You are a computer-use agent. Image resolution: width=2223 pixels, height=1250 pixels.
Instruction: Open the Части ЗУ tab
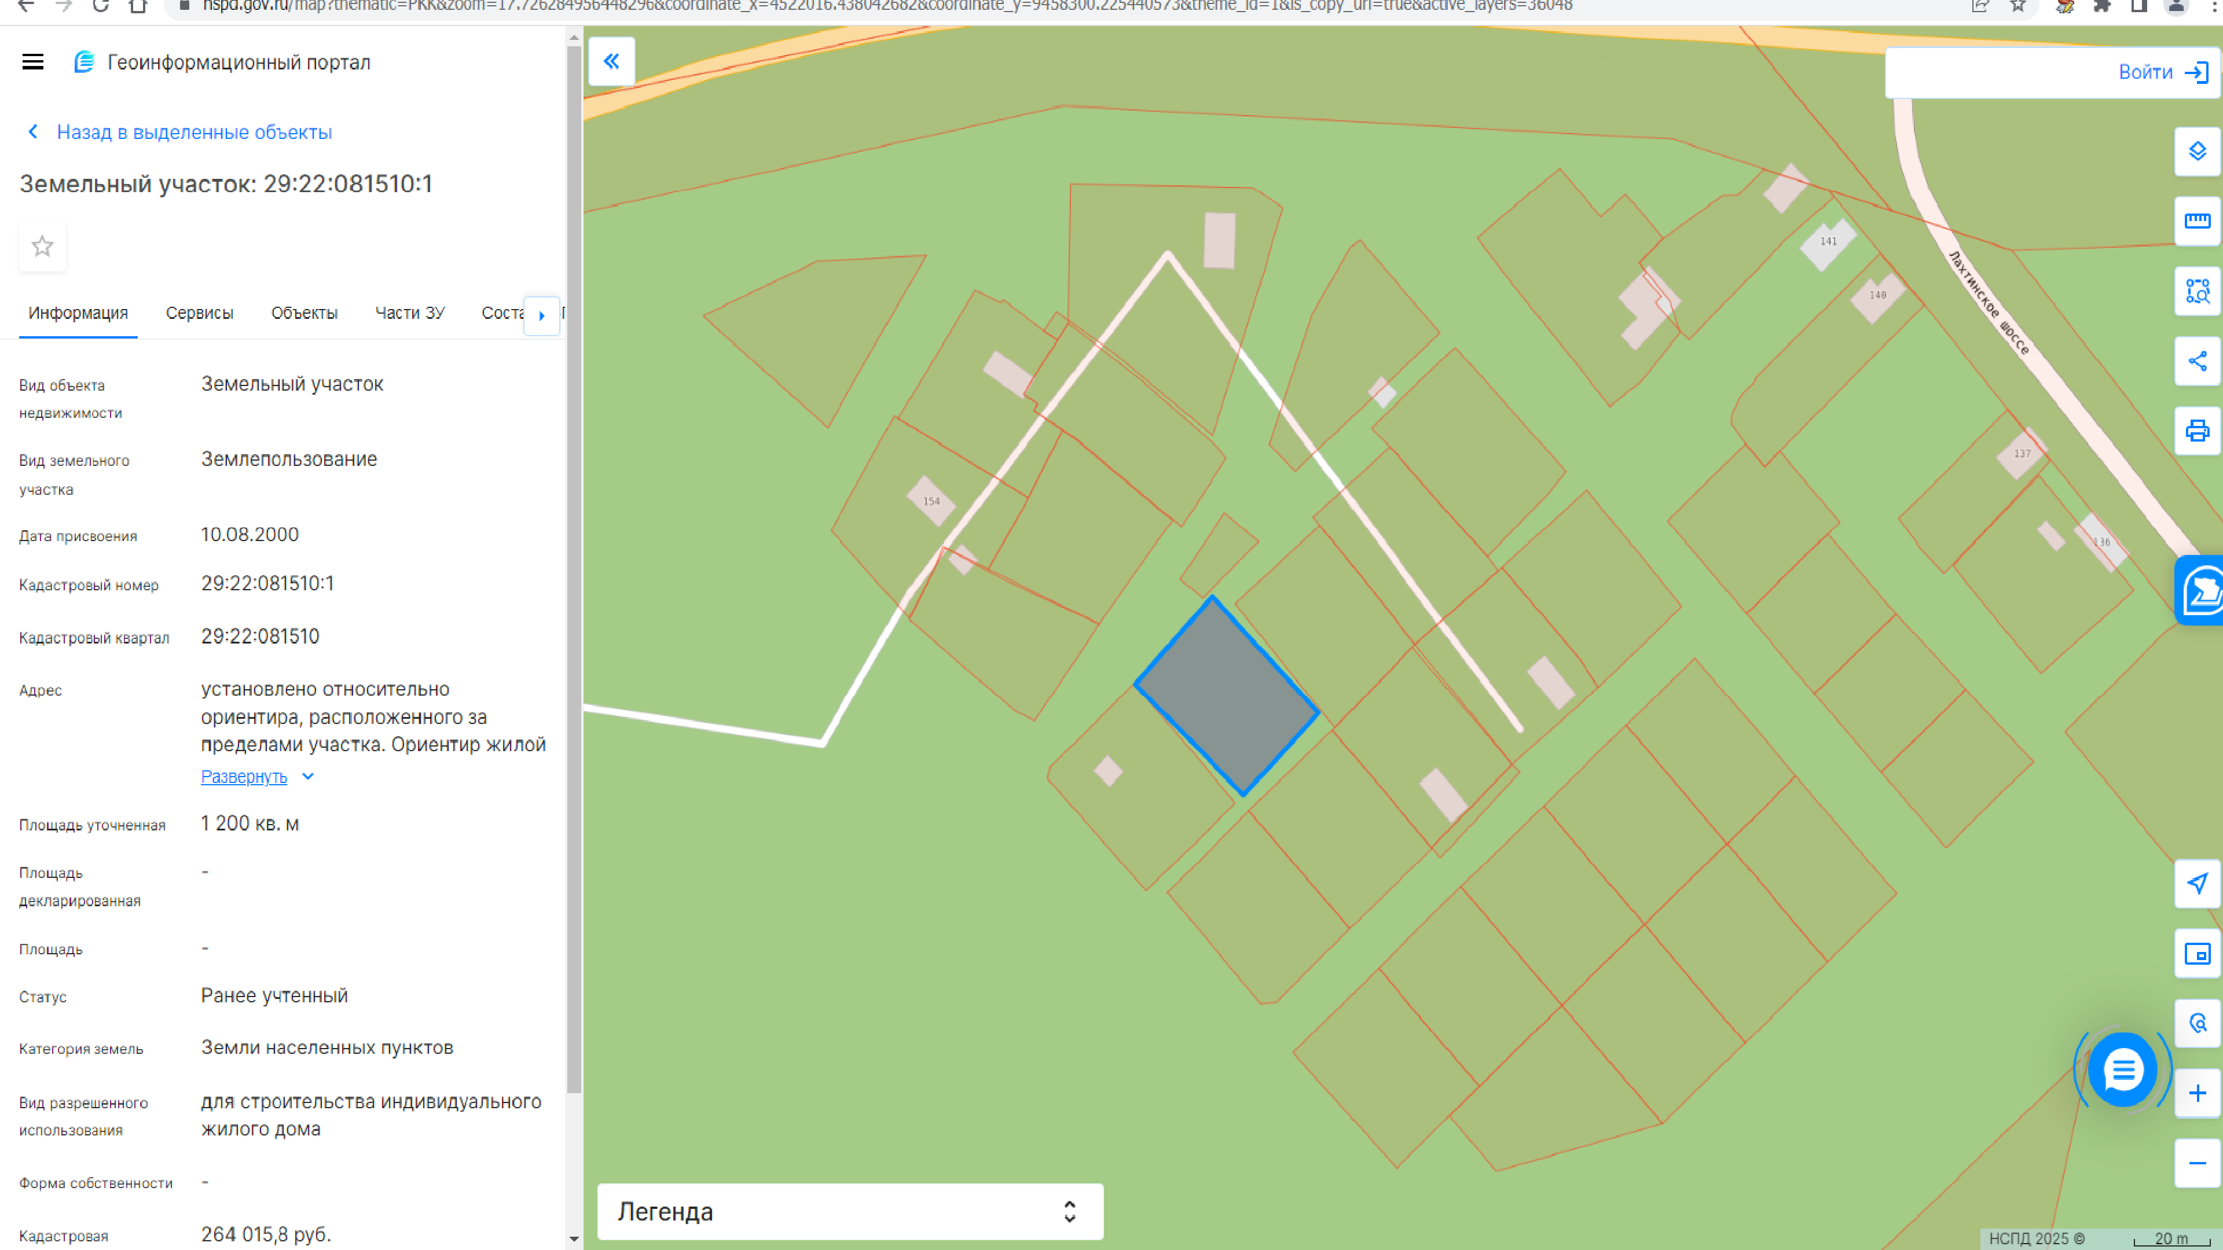click(x=410, y=313)
